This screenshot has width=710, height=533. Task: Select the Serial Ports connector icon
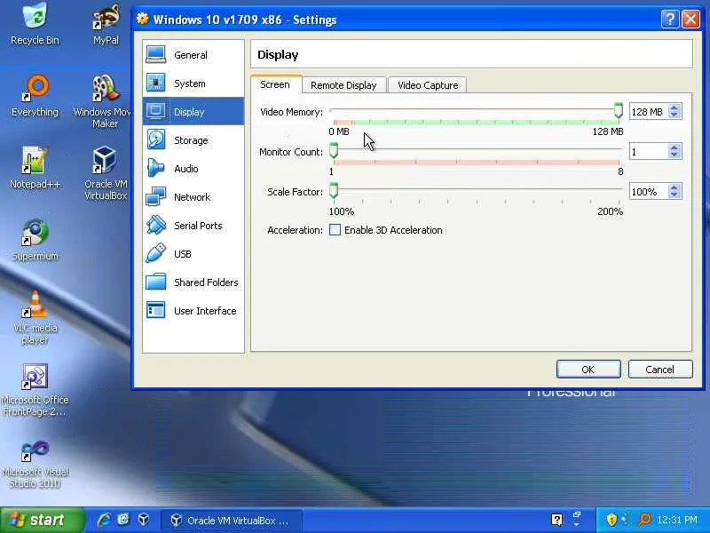156,226
